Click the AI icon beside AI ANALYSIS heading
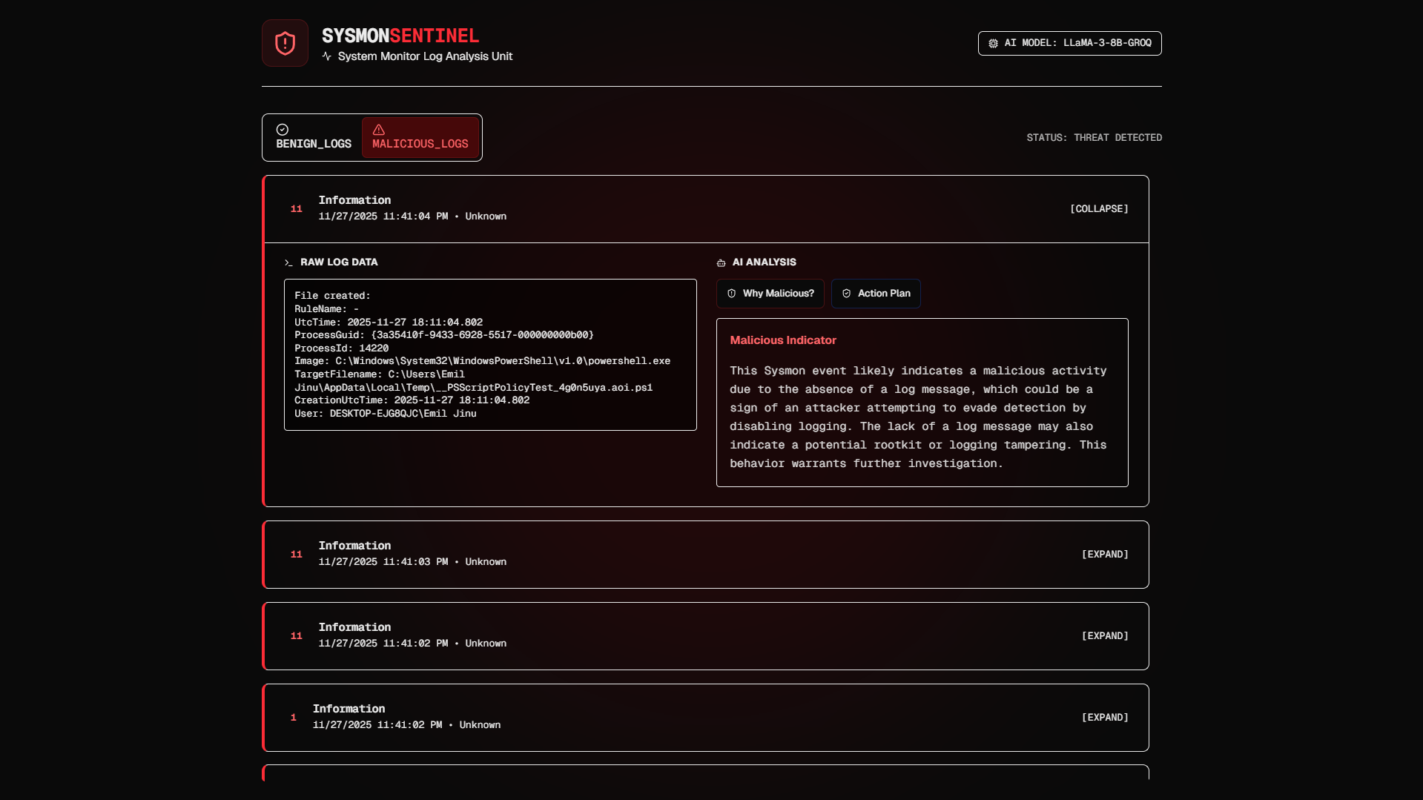Image resolution: width=1423 pixels, height=800 pixels. pos(721,262)
